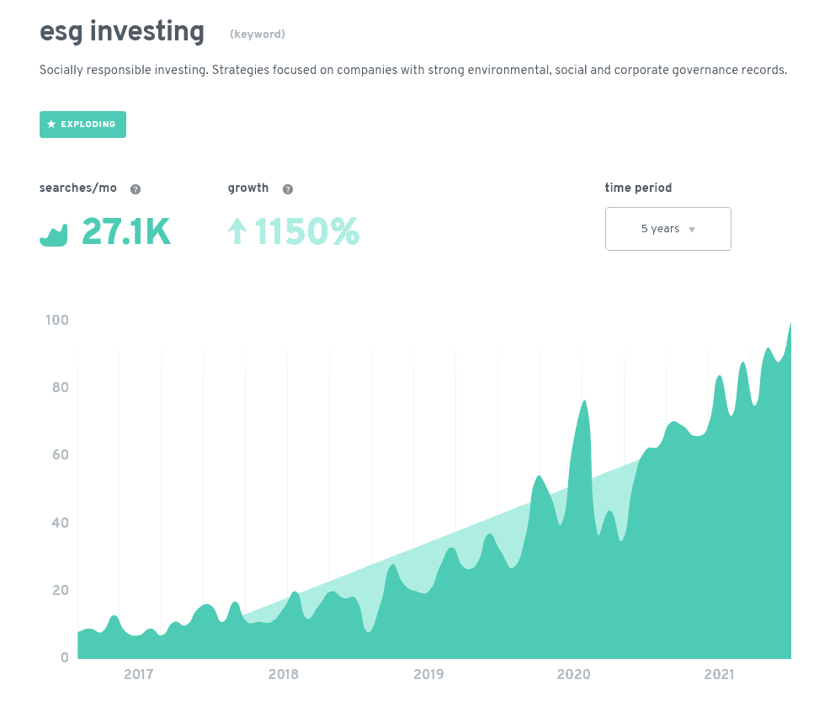Expand the time period selection menu
Image resolution: width=835 pixels, height=701 pixels.
(x=667, y=228)
